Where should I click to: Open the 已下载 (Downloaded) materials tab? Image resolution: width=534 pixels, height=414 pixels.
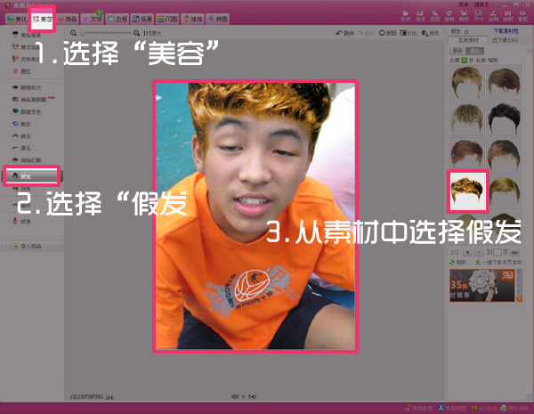tap(506, 40)
